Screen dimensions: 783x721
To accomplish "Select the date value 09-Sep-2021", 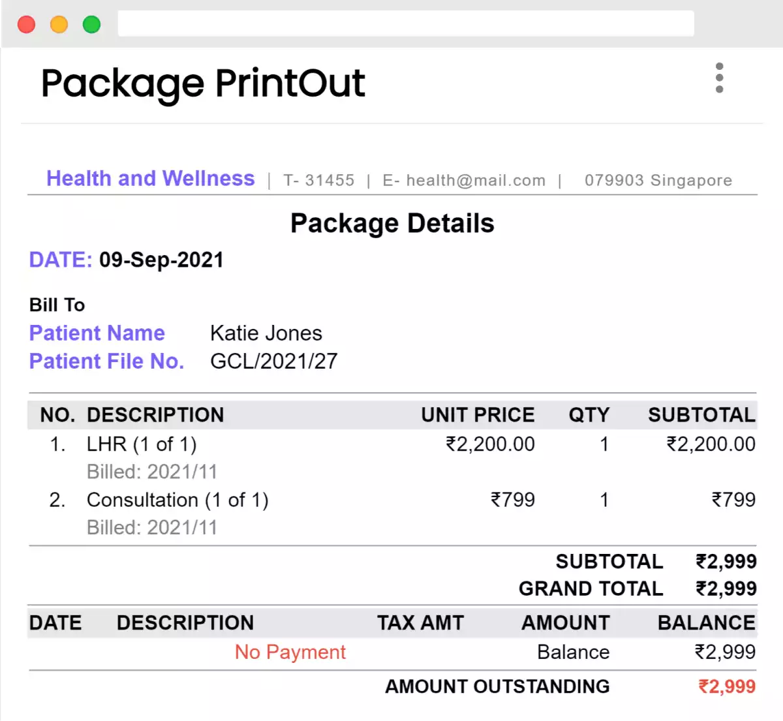I will click(x=161, y=260).
